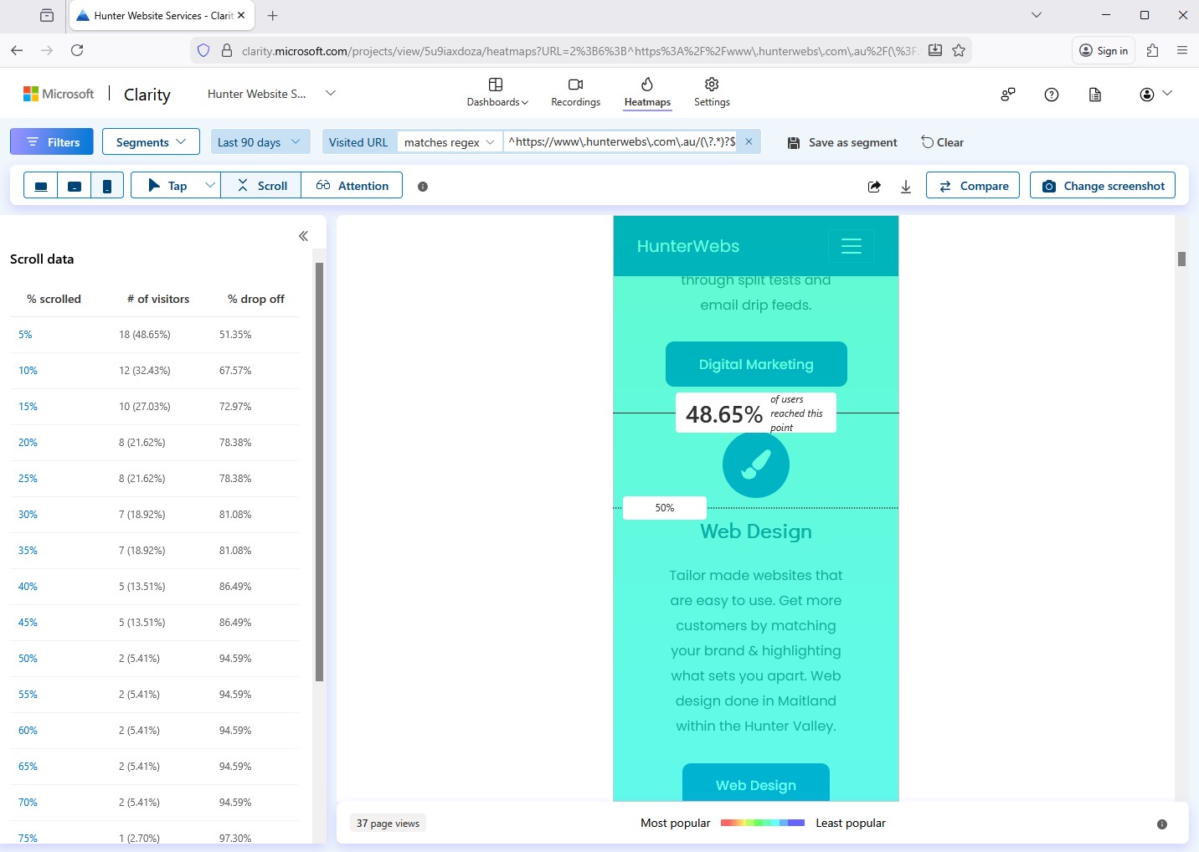
Task: Remove the Visited URL filter
Action: [x=749, y=142]
